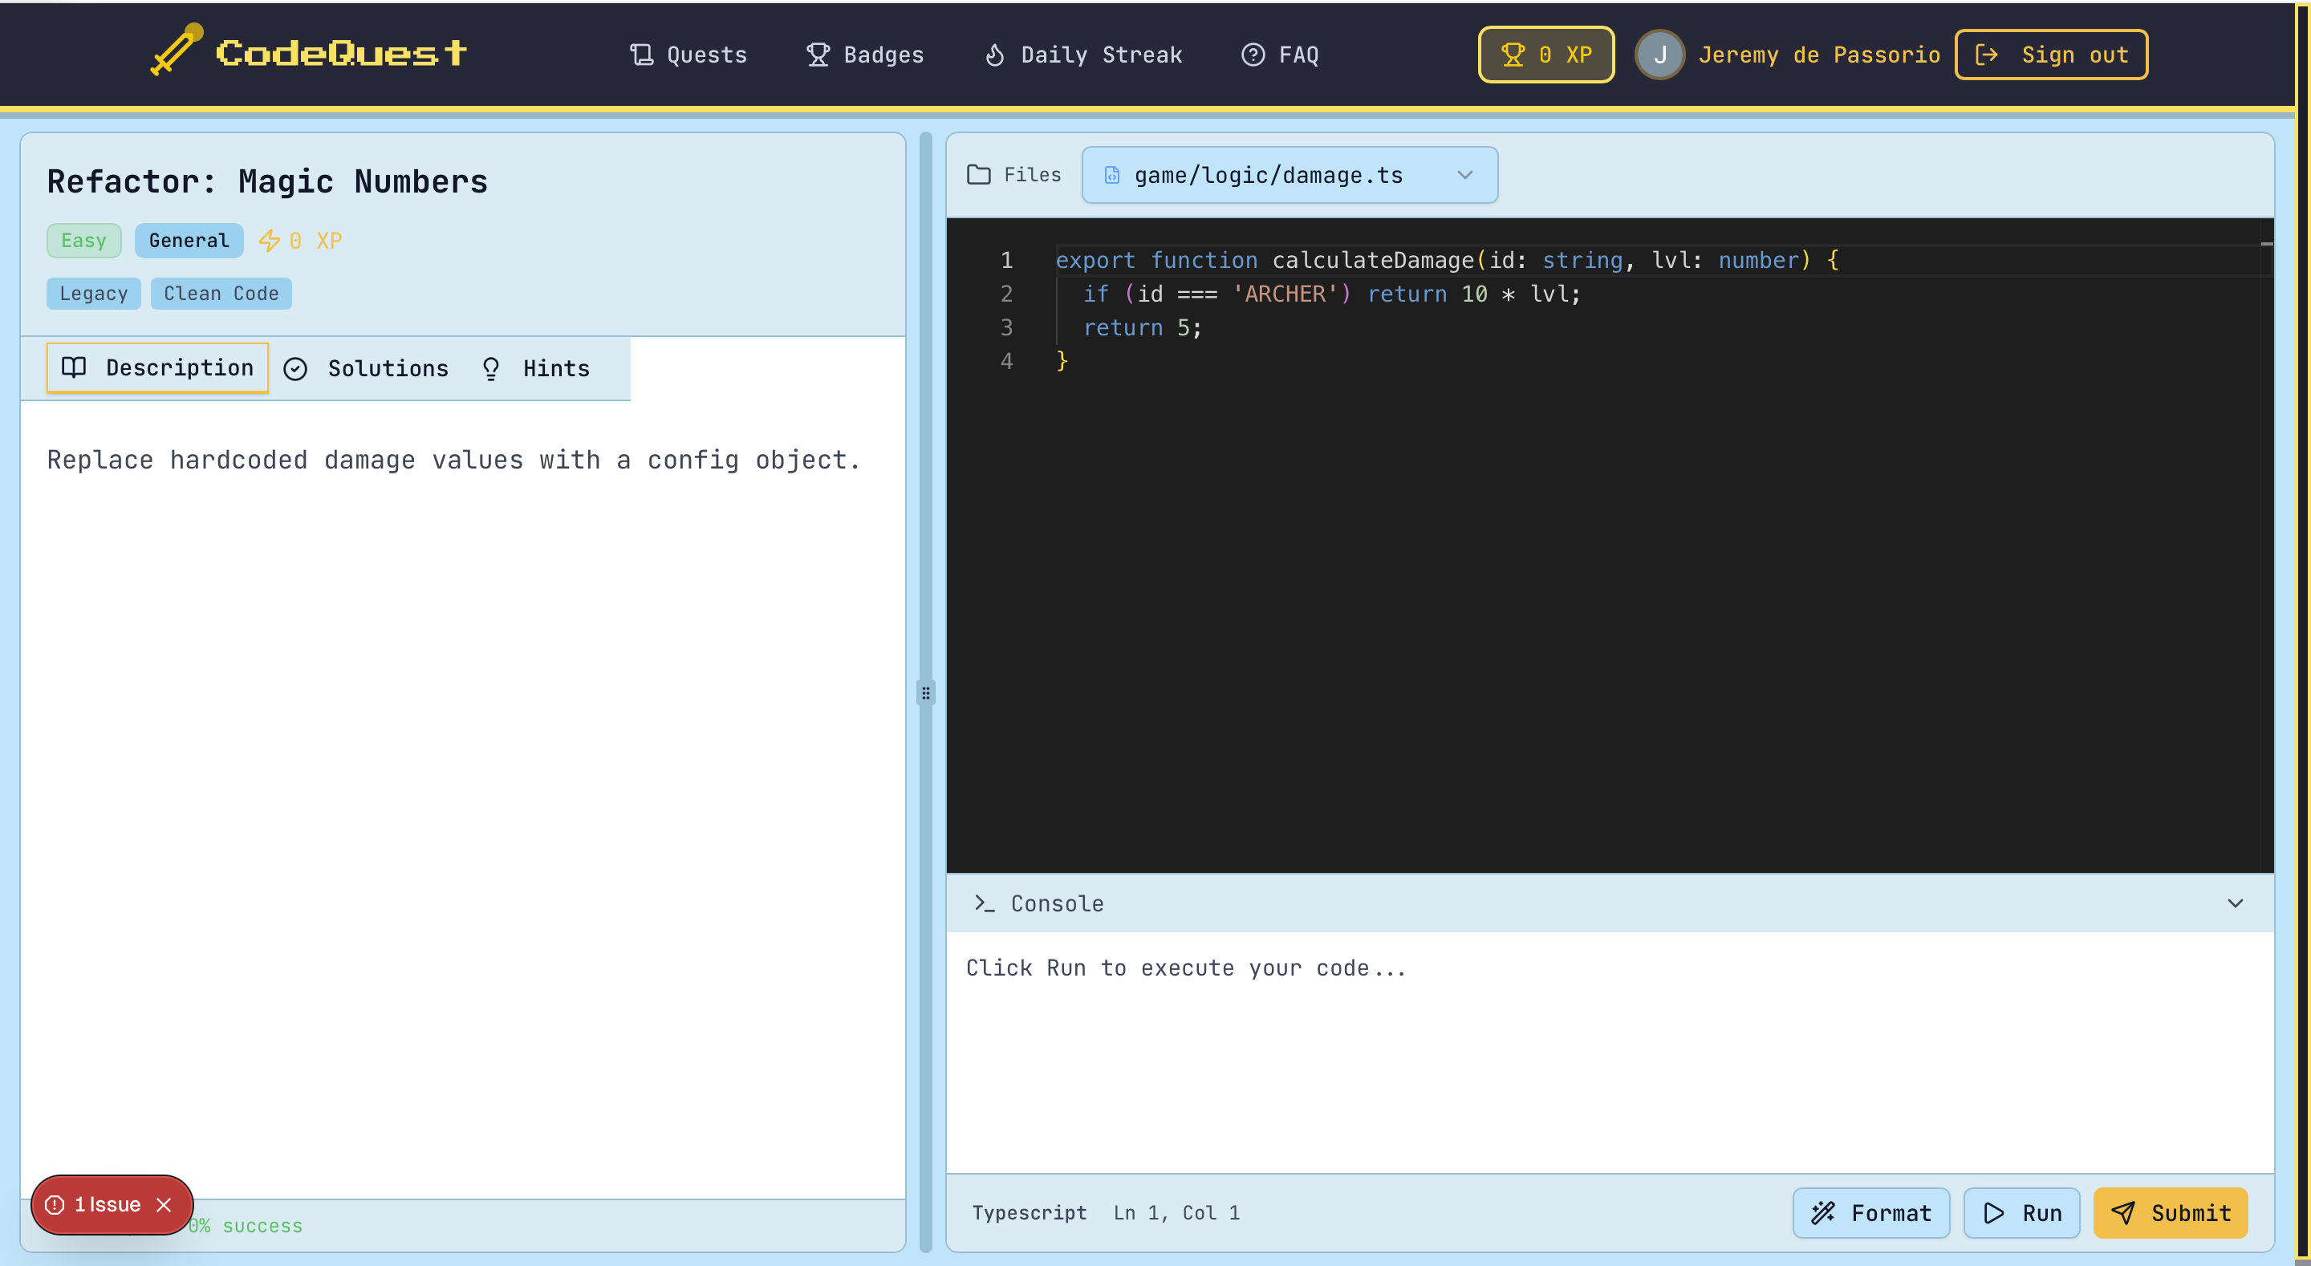The image size is (2311, 1266).
Task: Click the Files folder icon
Action: click(x=979, y=175)
